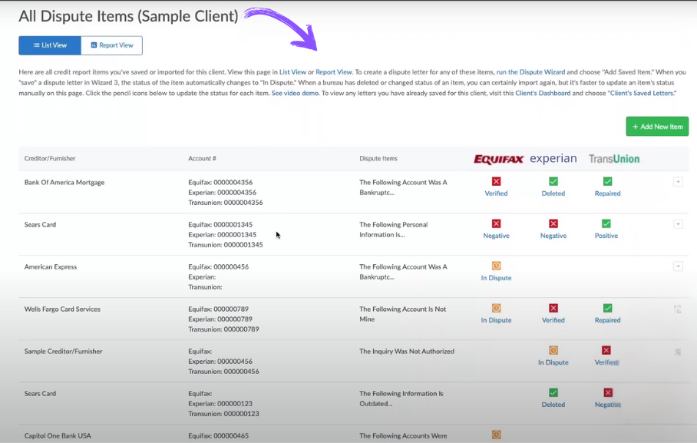
Task: Click Account # column header
Action: point(202,158)
